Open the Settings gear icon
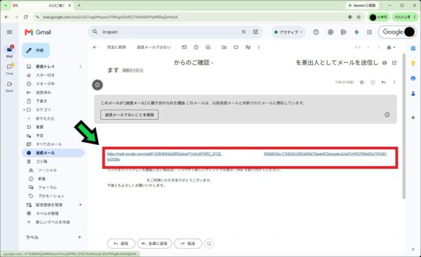The width and height of the screenshot is (421, 257). (x=330, y=32)
